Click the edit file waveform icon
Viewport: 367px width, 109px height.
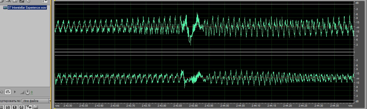(15, 1)
